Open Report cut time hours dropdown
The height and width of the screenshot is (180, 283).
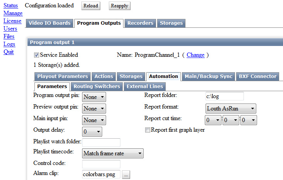(x=213, y=120)
